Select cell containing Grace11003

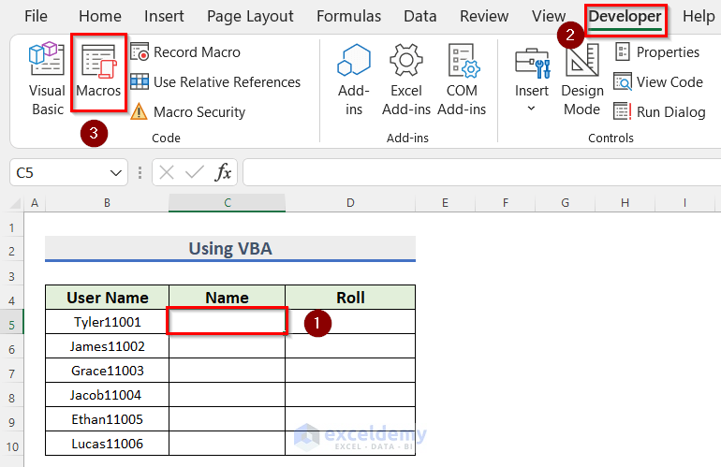coord(107,371)
